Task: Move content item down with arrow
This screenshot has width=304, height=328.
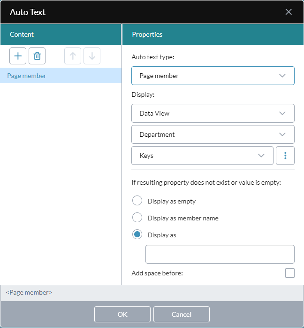Action: [92, 56]
